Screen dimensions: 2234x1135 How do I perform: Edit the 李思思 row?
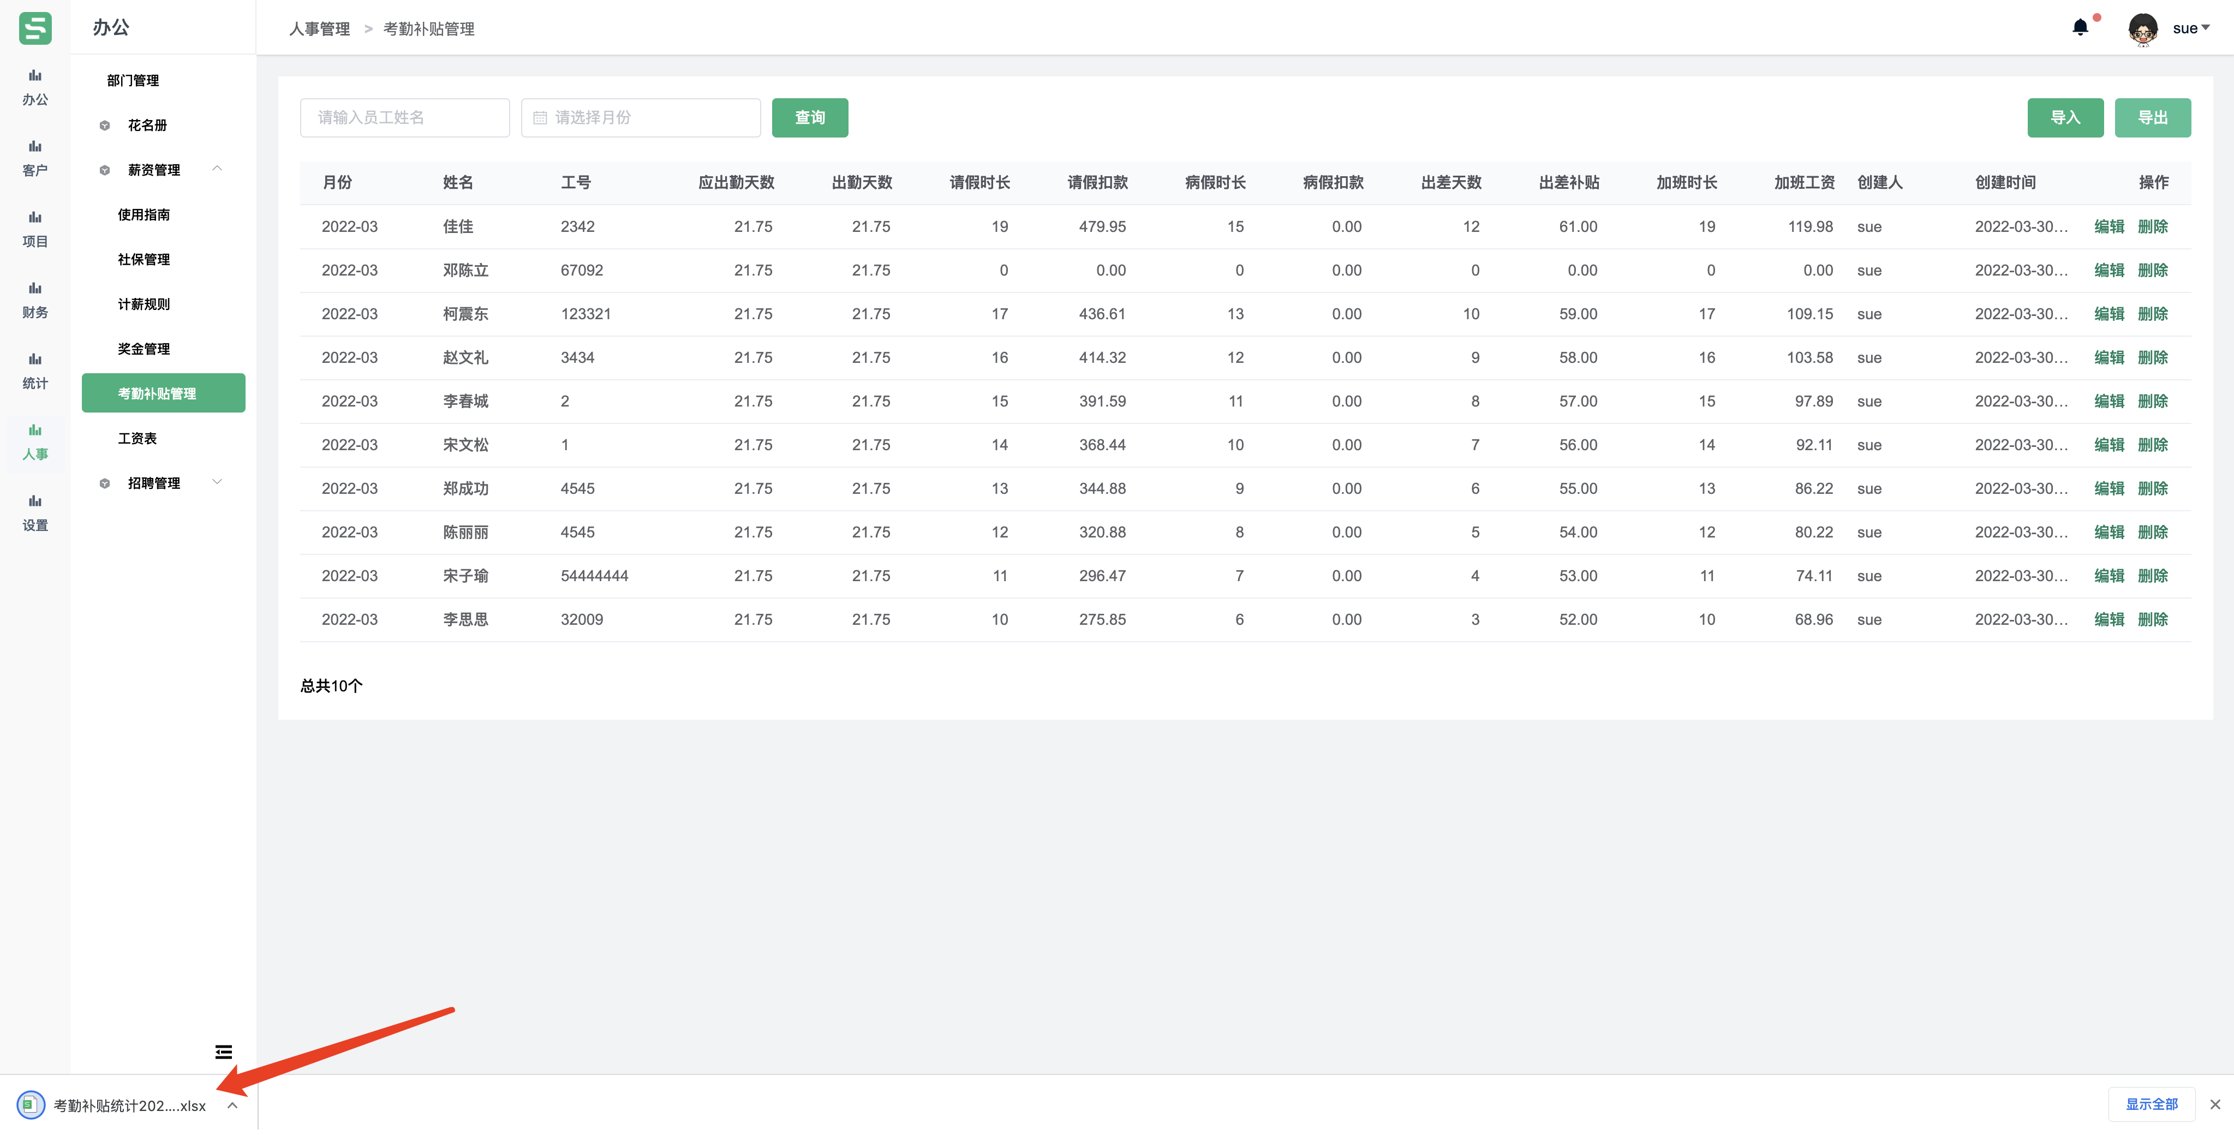coord(2108,619)
